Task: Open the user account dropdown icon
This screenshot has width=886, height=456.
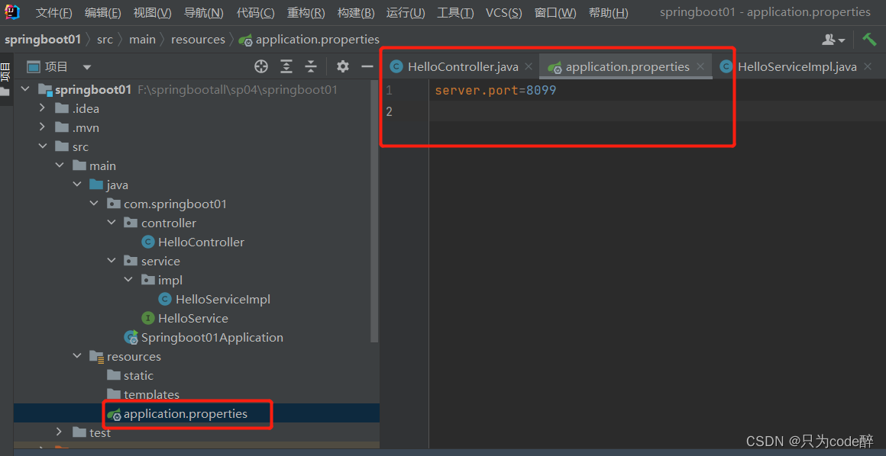Action: (x=833, y=40)
